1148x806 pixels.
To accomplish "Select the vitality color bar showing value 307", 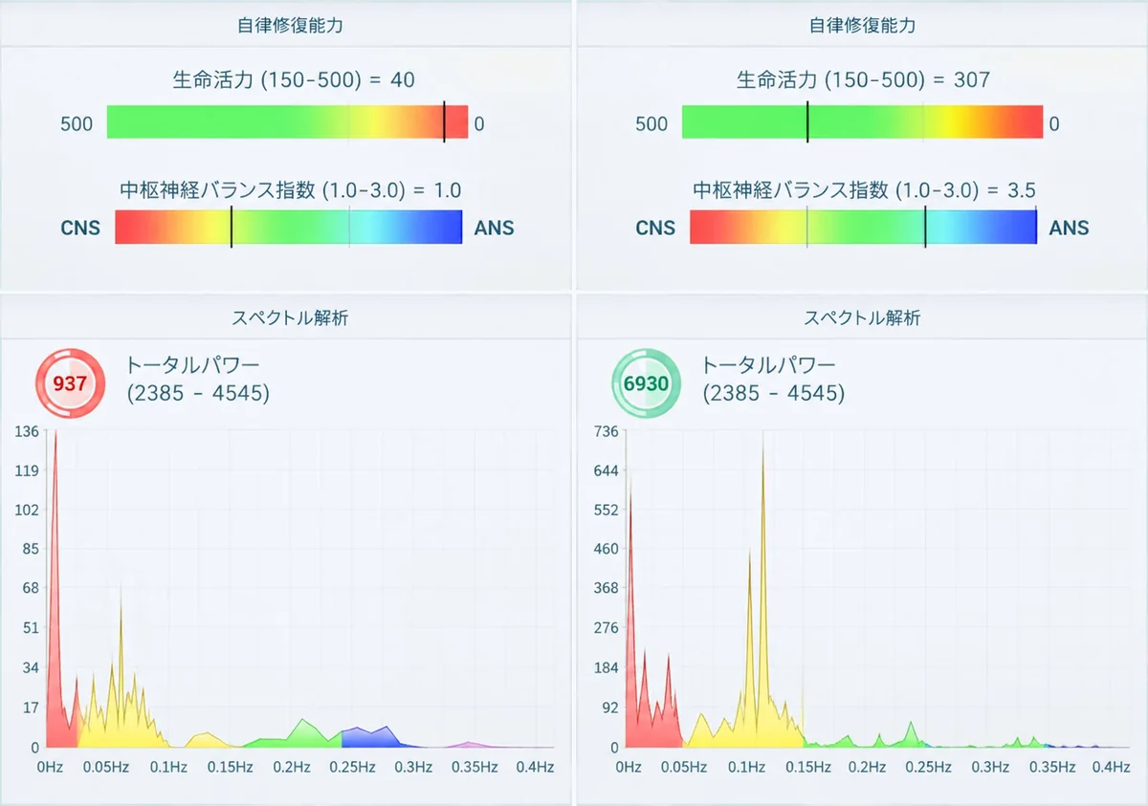I will click(862, 122).
